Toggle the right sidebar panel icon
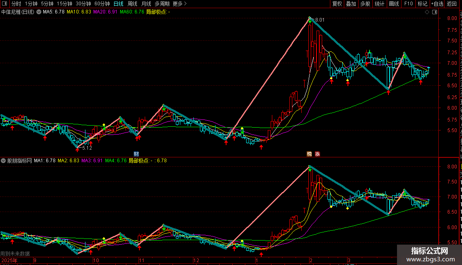The width and height of the screenshot is (462, 265). click(x=435, y=12)
